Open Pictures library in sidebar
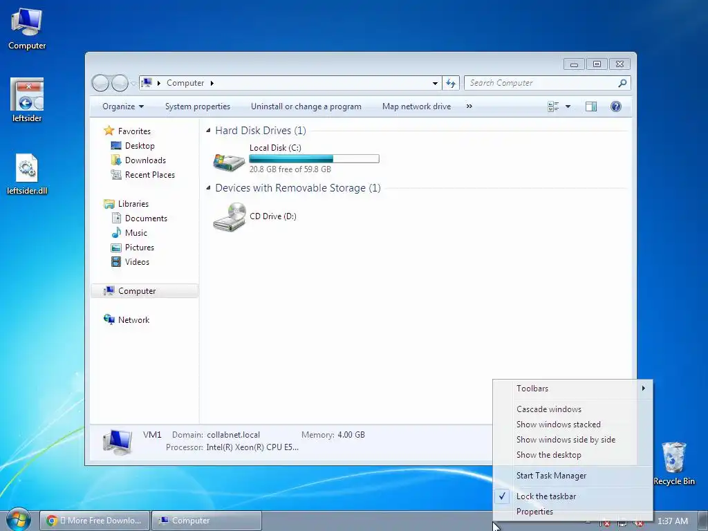Viewport: 708px width, 531px height. click(139, 248)
